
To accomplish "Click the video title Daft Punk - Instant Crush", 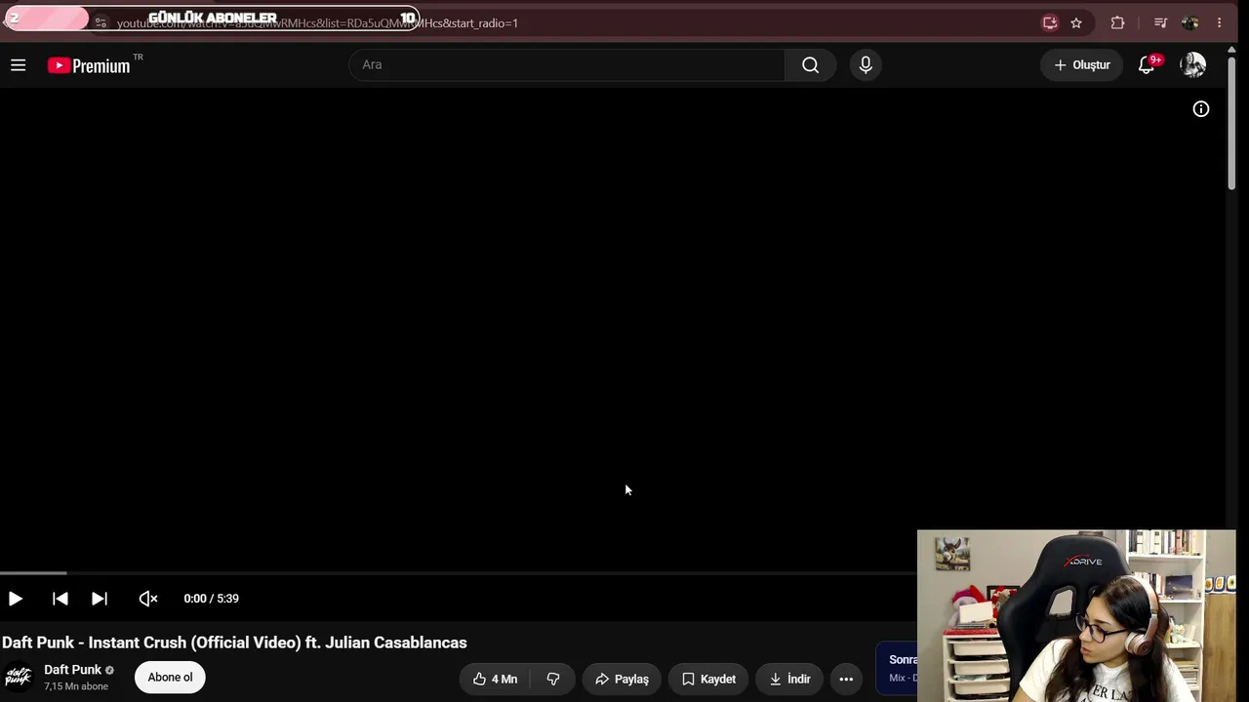I will pyautogui.click(x=234, y=643).
